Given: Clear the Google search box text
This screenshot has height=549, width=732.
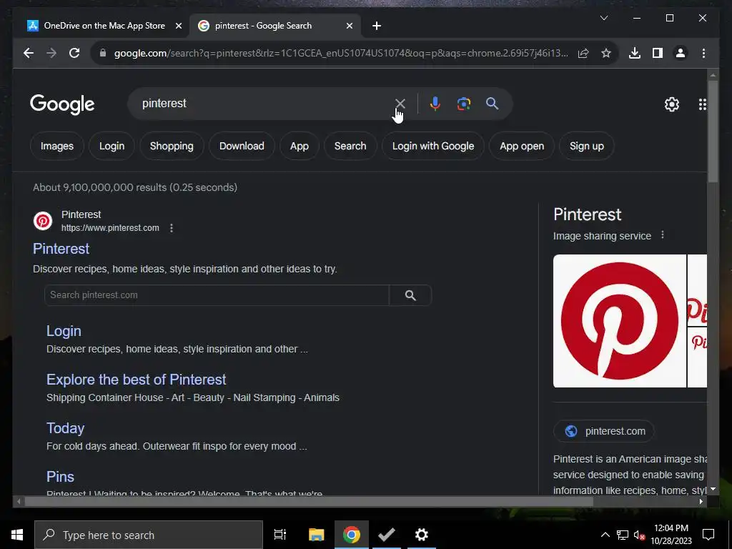Looking at the screenshot, I should point(400,104).
